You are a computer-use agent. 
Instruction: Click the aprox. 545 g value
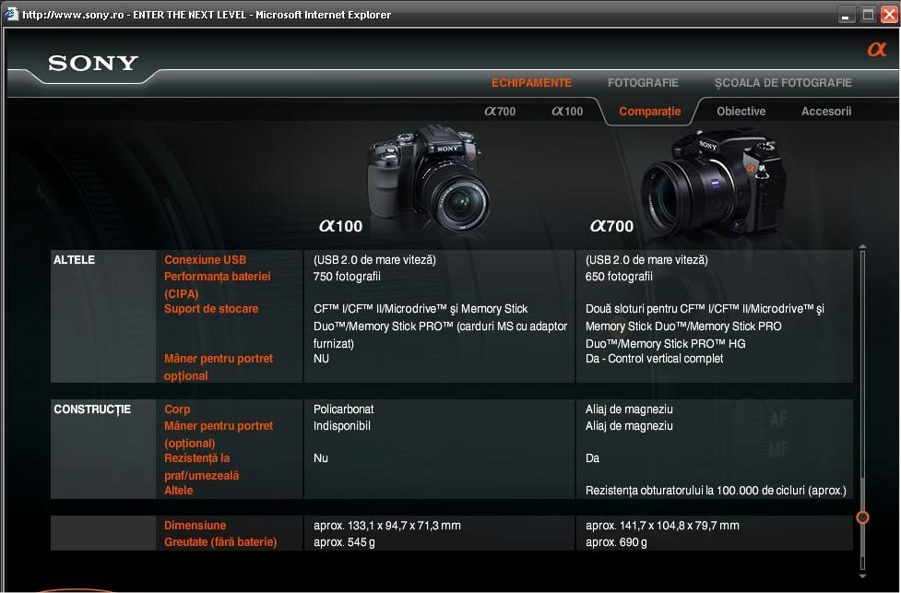pyautogui.click(x=344, y=542)
